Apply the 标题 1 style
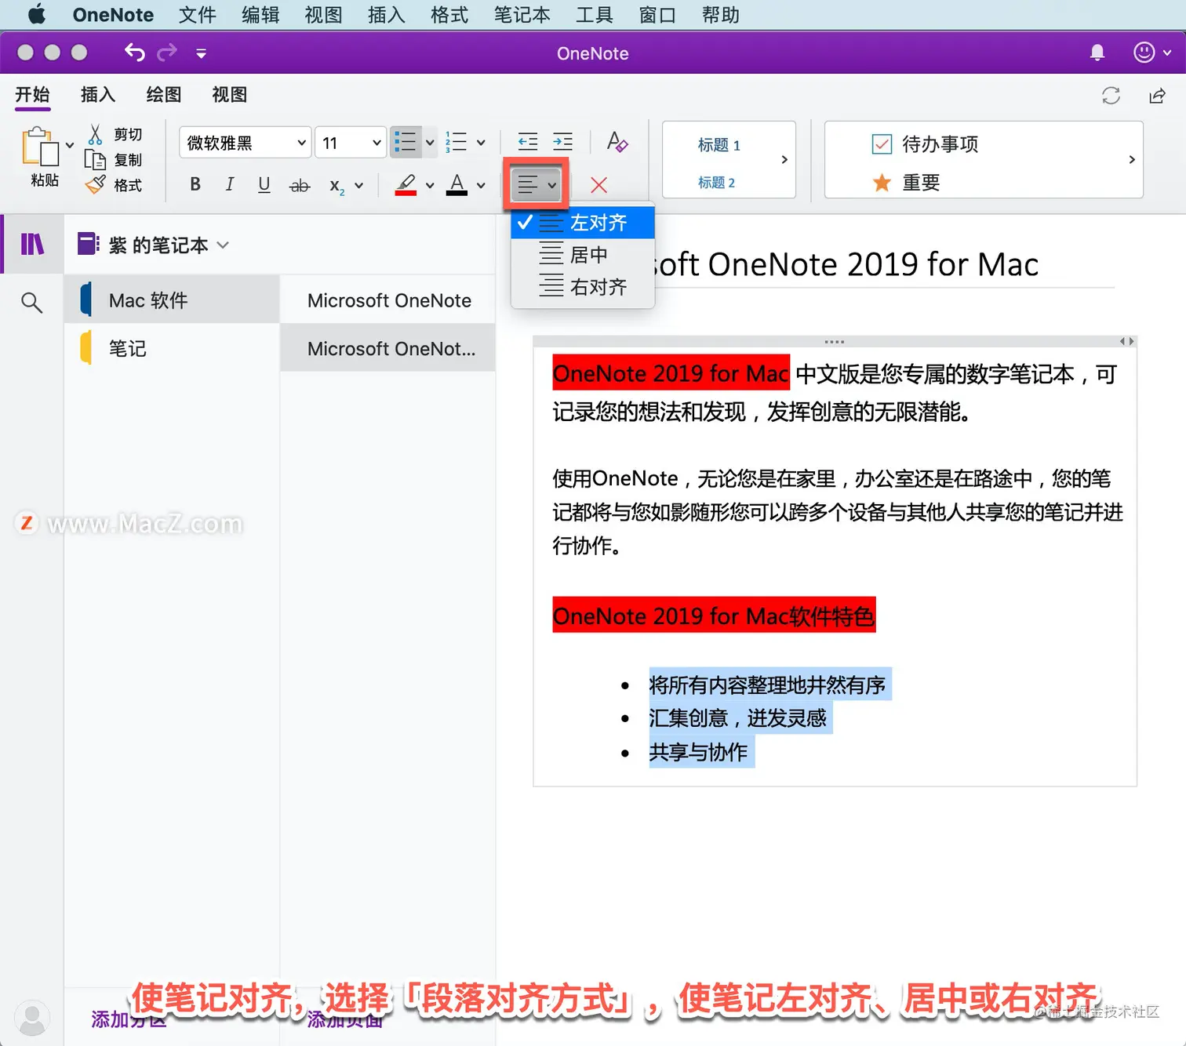Screen dimensions: 1186x1046 tap(719, 145)
